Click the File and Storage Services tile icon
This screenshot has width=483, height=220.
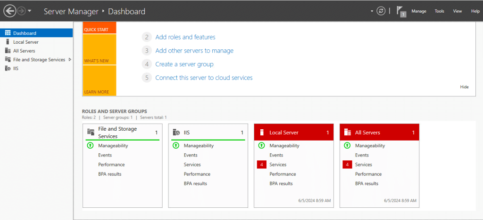[91, 133]
